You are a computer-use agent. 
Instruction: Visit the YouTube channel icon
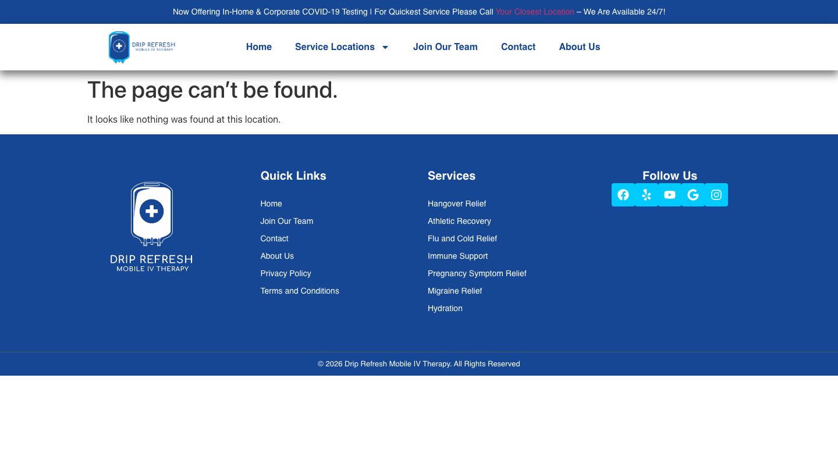[x=669, y=195]
